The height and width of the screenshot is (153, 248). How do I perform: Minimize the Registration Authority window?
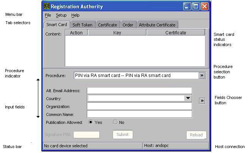[x=187, y=6]
